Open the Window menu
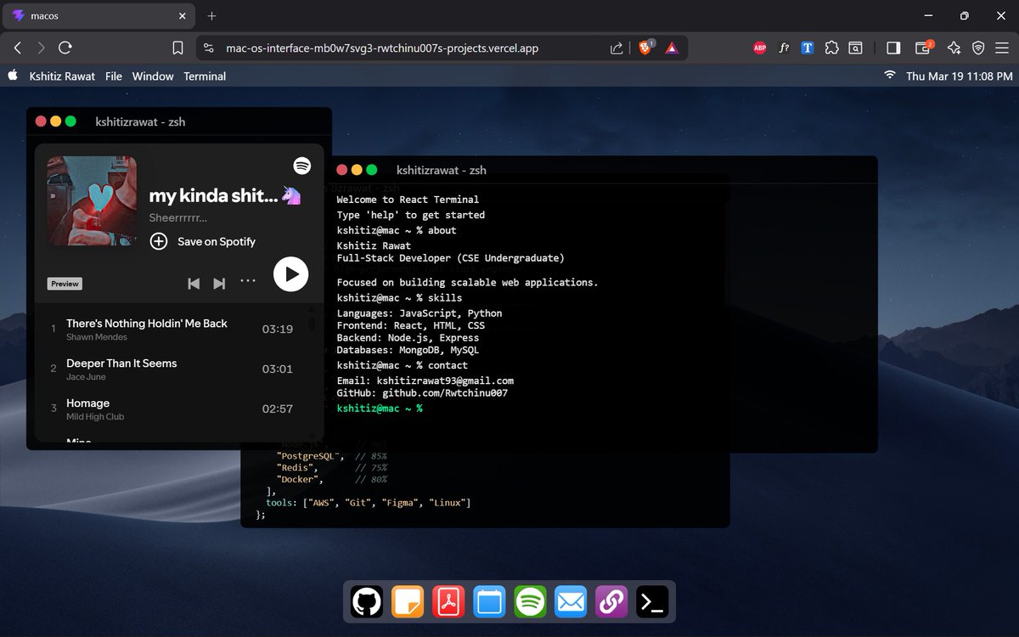This screenshot has height=637, width=1019. click(x=153, y=76)
